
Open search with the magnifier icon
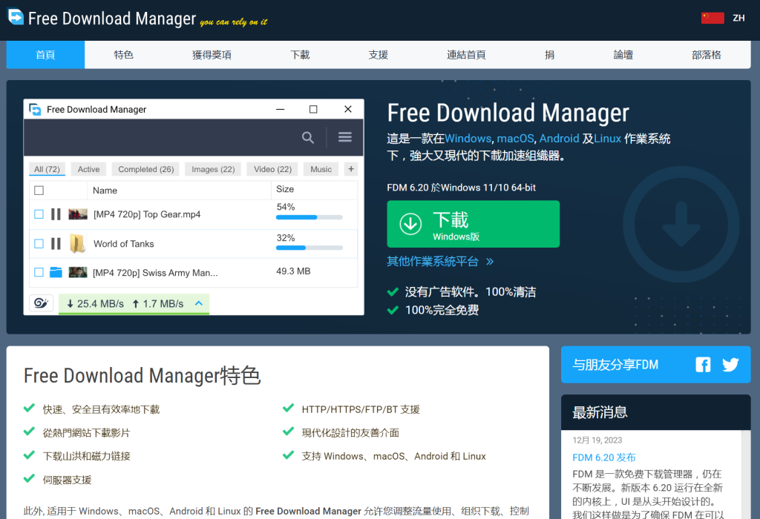tap(308, 137)
